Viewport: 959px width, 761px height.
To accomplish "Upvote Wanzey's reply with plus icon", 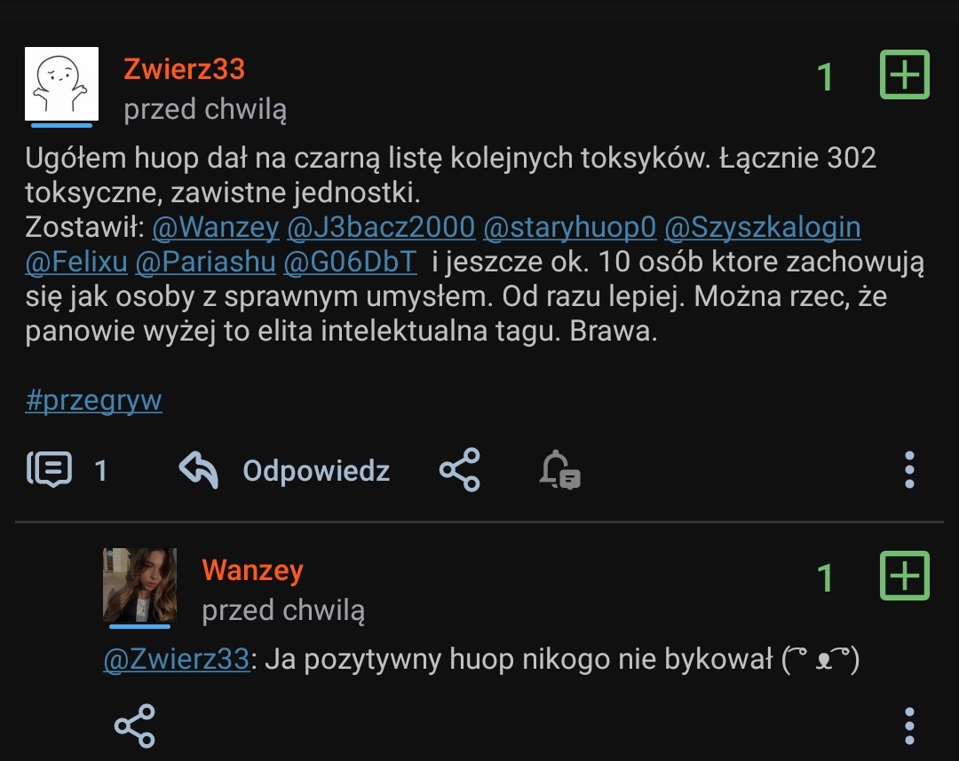I will (x=904, y=576).
